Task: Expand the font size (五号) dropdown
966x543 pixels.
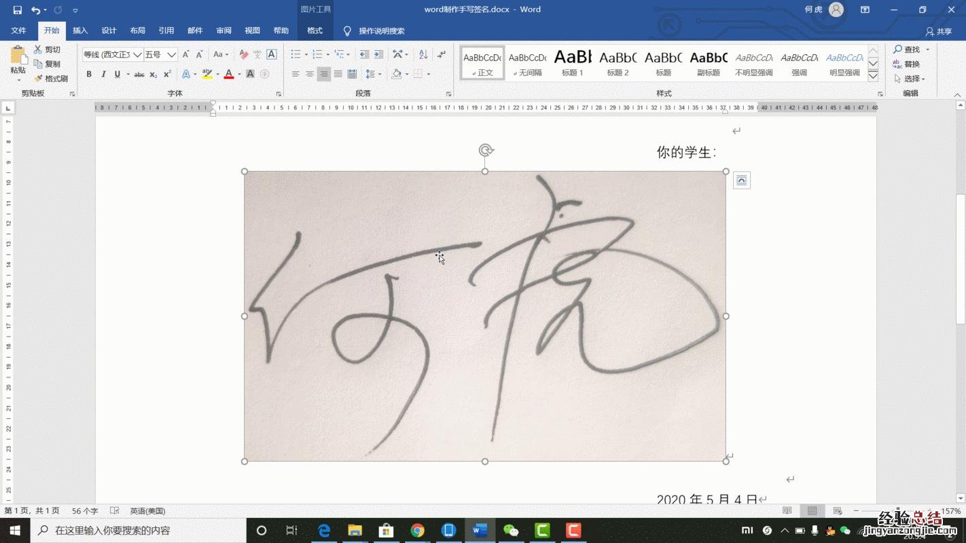Action: tap(172, 54)
